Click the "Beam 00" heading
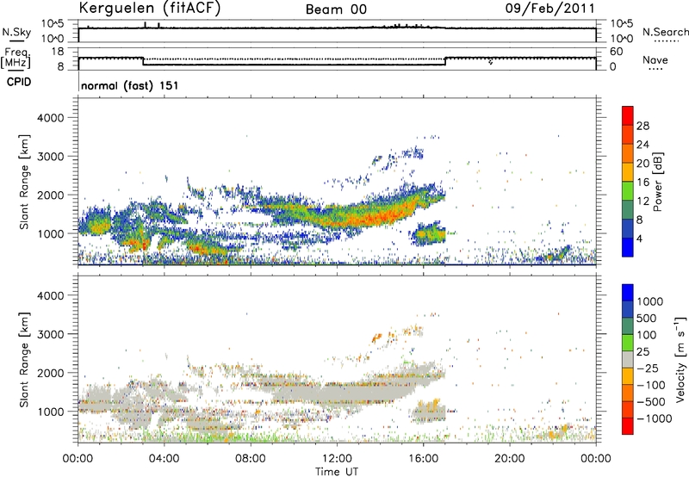The image size is (689, 477). (x=336, y=9)
